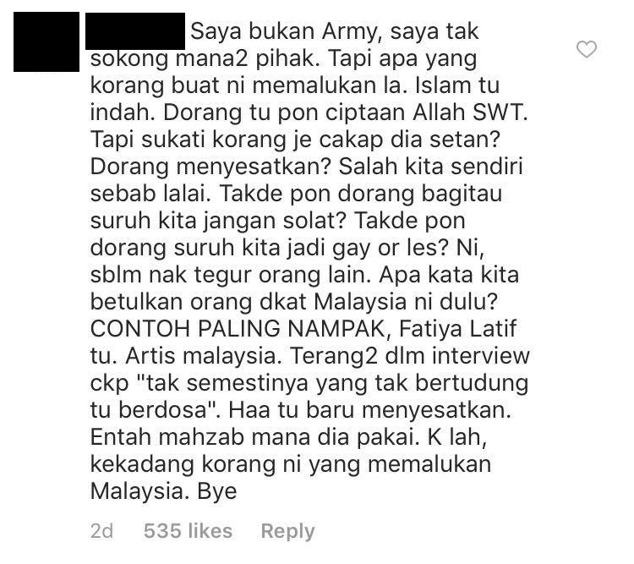Open the redacted username's profile
Image resolution: width=634 pixels, height=564 pixels.
click(x=135, y=31)
